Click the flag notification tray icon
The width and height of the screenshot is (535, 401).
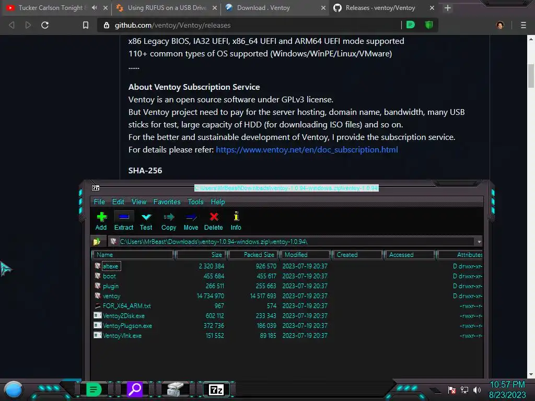tap(452, 390)
